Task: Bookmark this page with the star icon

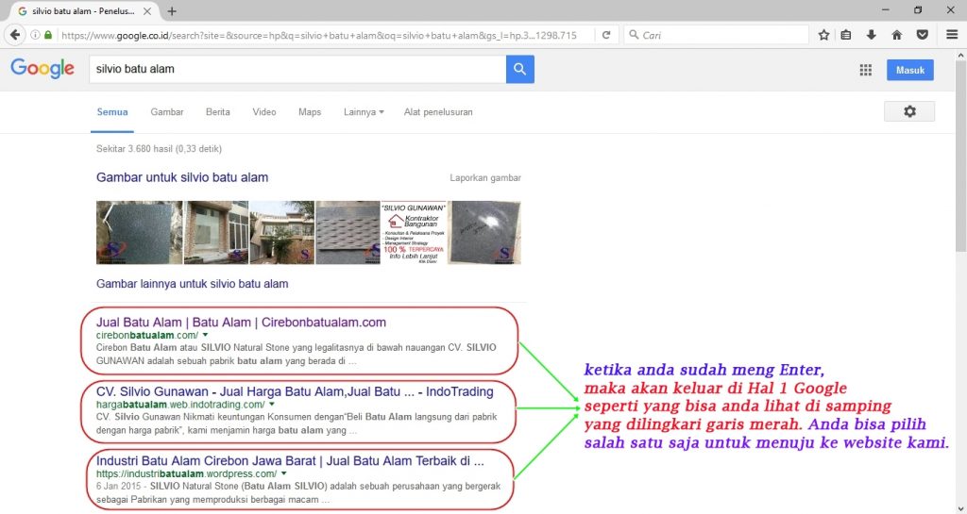Action: (823, 35)
